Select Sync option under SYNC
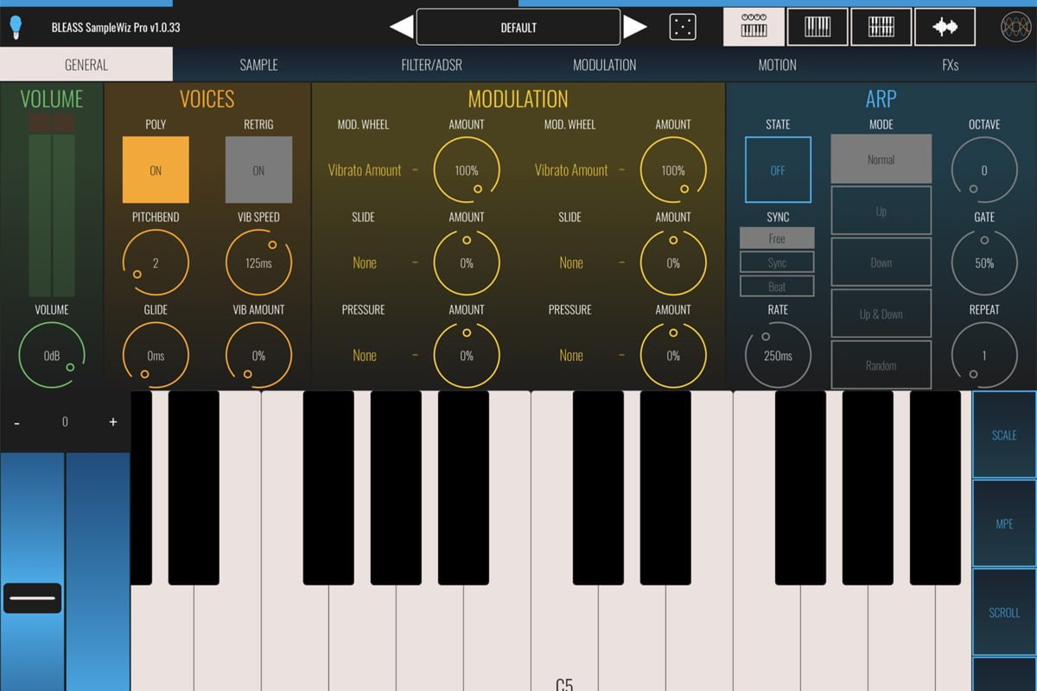 click(x=777, y=263)
